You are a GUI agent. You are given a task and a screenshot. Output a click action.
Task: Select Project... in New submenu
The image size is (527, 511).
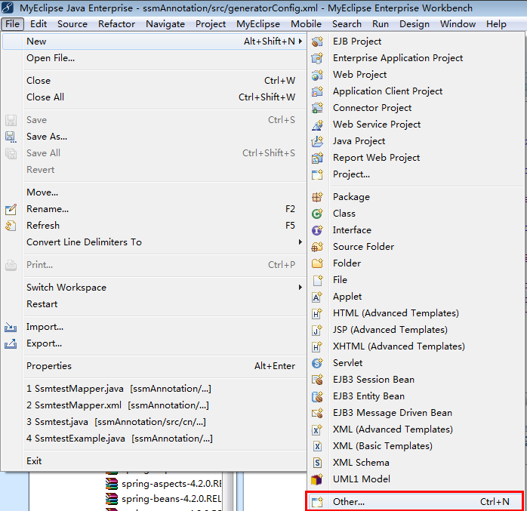[416, 174]
